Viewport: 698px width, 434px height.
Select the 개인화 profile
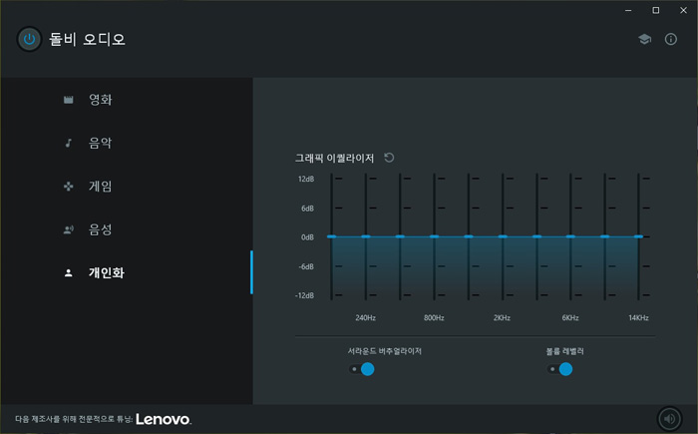[107, 272]
